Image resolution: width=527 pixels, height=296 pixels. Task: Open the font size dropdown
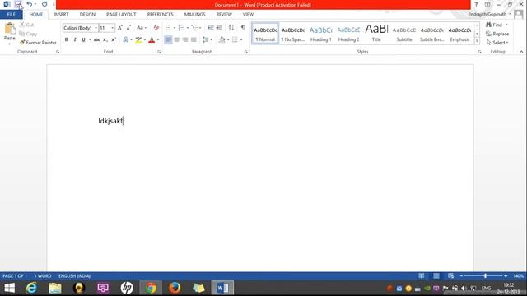tap(112, 28)
